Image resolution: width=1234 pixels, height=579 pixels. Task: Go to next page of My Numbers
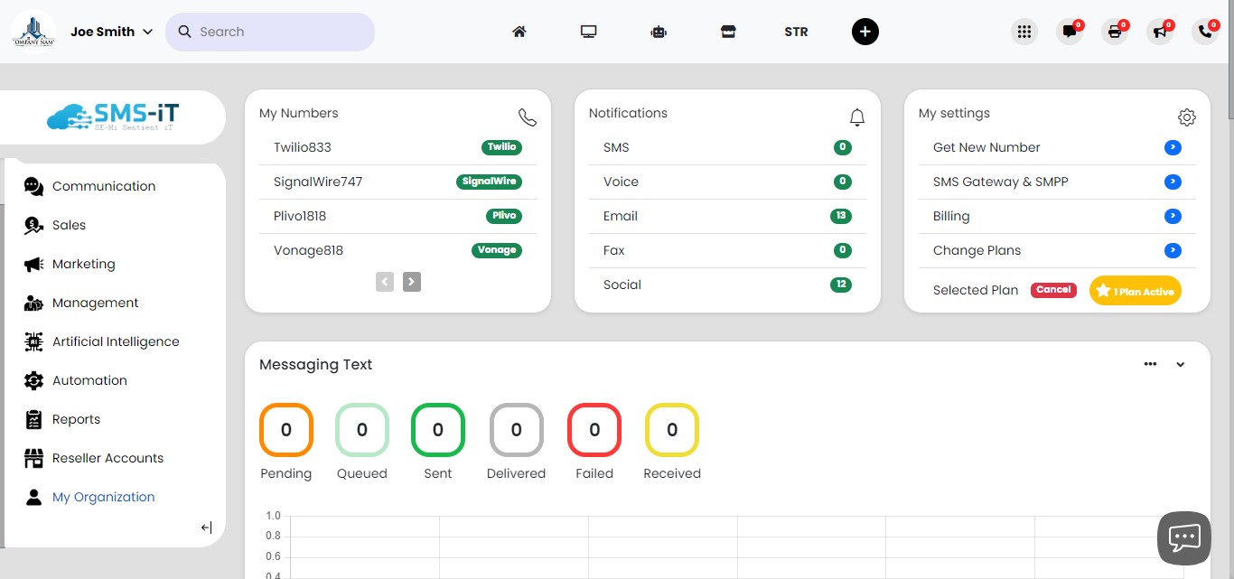[x=411, y=282]
